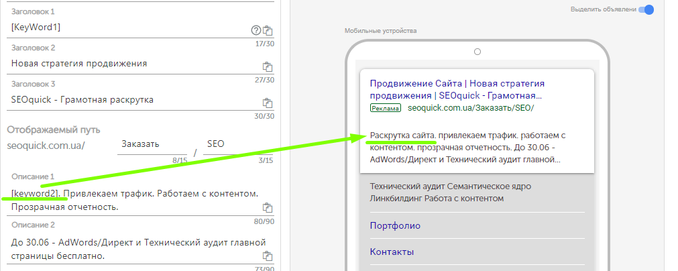
Task: Click the Описание 2 field label
Action: tap(34, 225)
